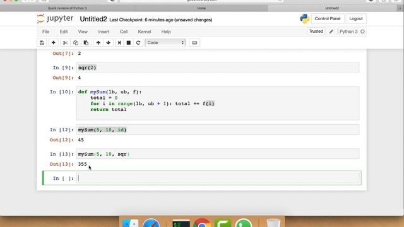
Task: Restart the kernel with the circular arrow icon
Action: pyautogui.click(x=138, y=43)
